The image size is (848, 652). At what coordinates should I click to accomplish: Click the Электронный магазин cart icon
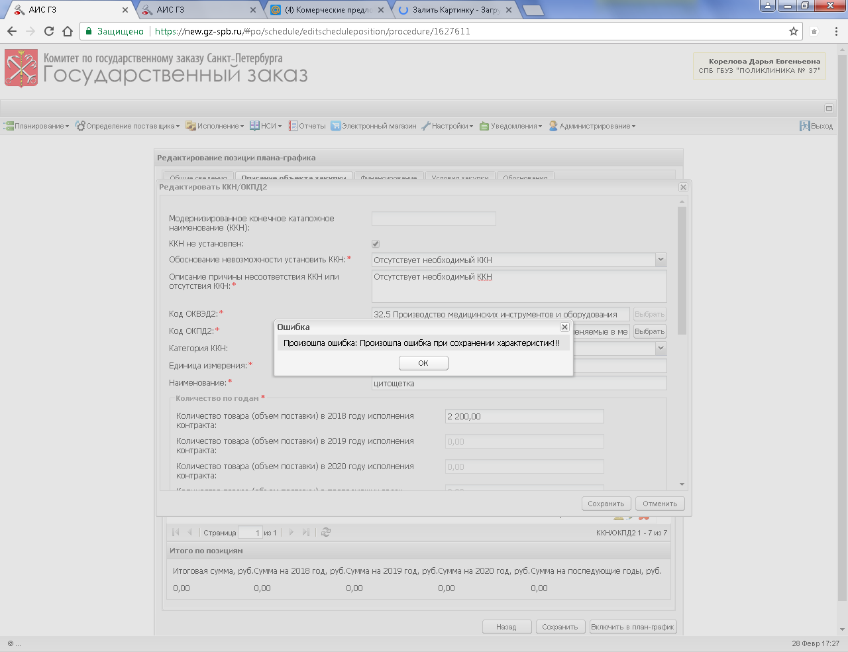(x=336, y=126)
